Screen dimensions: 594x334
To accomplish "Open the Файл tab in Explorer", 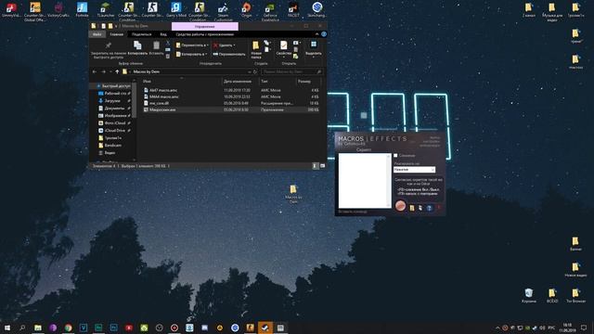I will 97,34.
